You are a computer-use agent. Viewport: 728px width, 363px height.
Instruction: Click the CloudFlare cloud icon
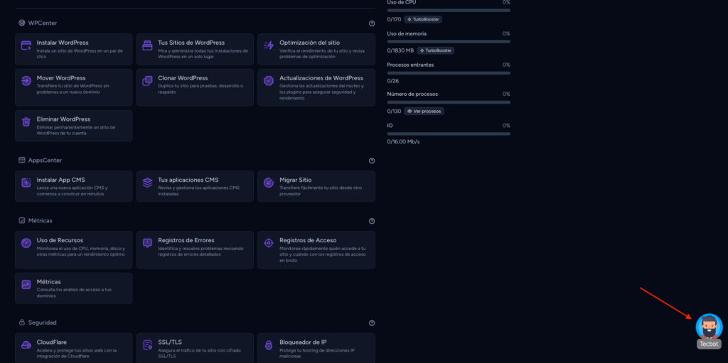(x=26, y=345)
